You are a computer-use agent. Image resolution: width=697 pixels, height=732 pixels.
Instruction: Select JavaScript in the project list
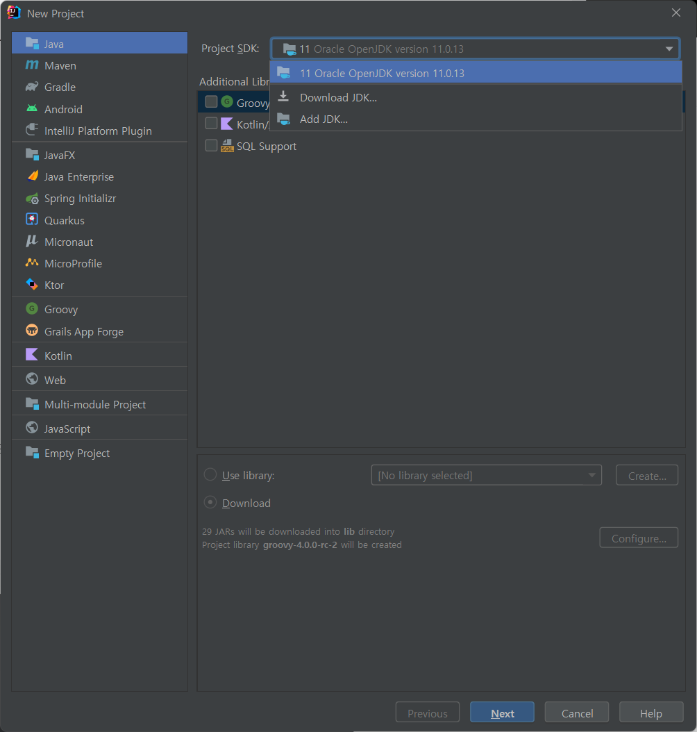point(99,429)
